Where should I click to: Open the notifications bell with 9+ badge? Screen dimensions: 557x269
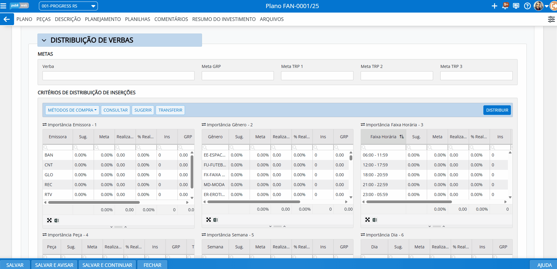coord(505,6)
